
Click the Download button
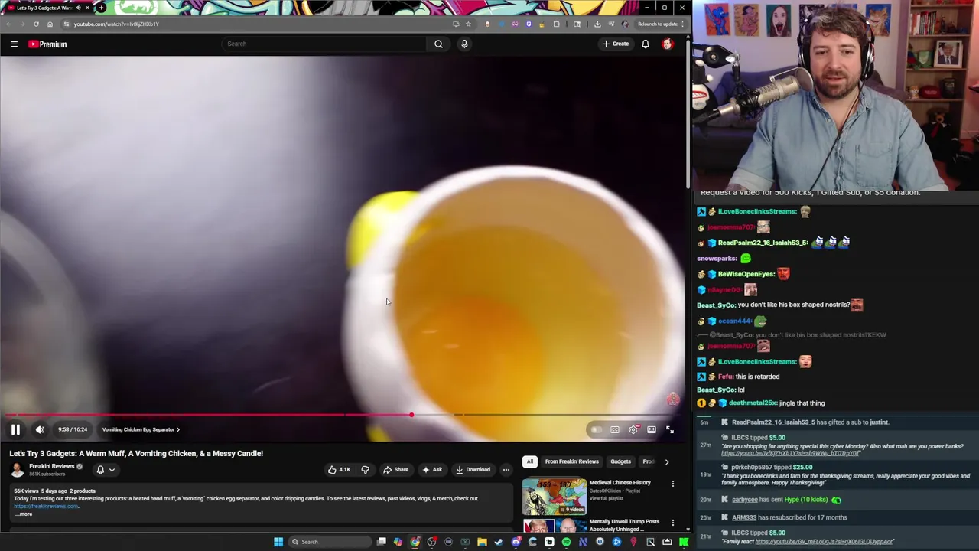click(x=473, y=470)
